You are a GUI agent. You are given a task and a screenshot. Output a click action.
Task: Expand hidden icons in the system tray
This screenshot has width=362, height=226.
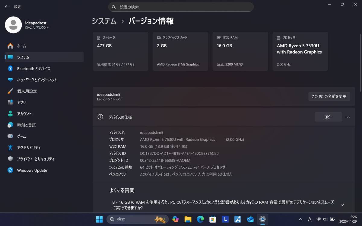click(301, 219)
